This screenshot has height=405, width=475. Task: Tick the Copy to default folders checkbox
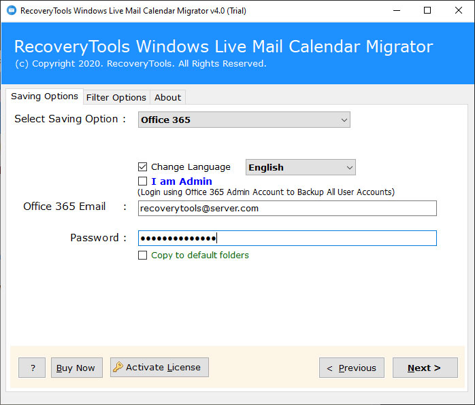point(142,256)
